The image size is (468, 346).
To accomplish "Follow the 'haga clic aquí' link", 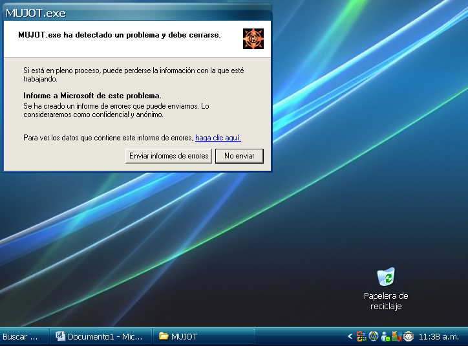I will pyautogui.click(x=218, y=138).
